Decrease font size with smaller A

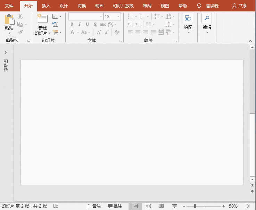coord(107,32)
